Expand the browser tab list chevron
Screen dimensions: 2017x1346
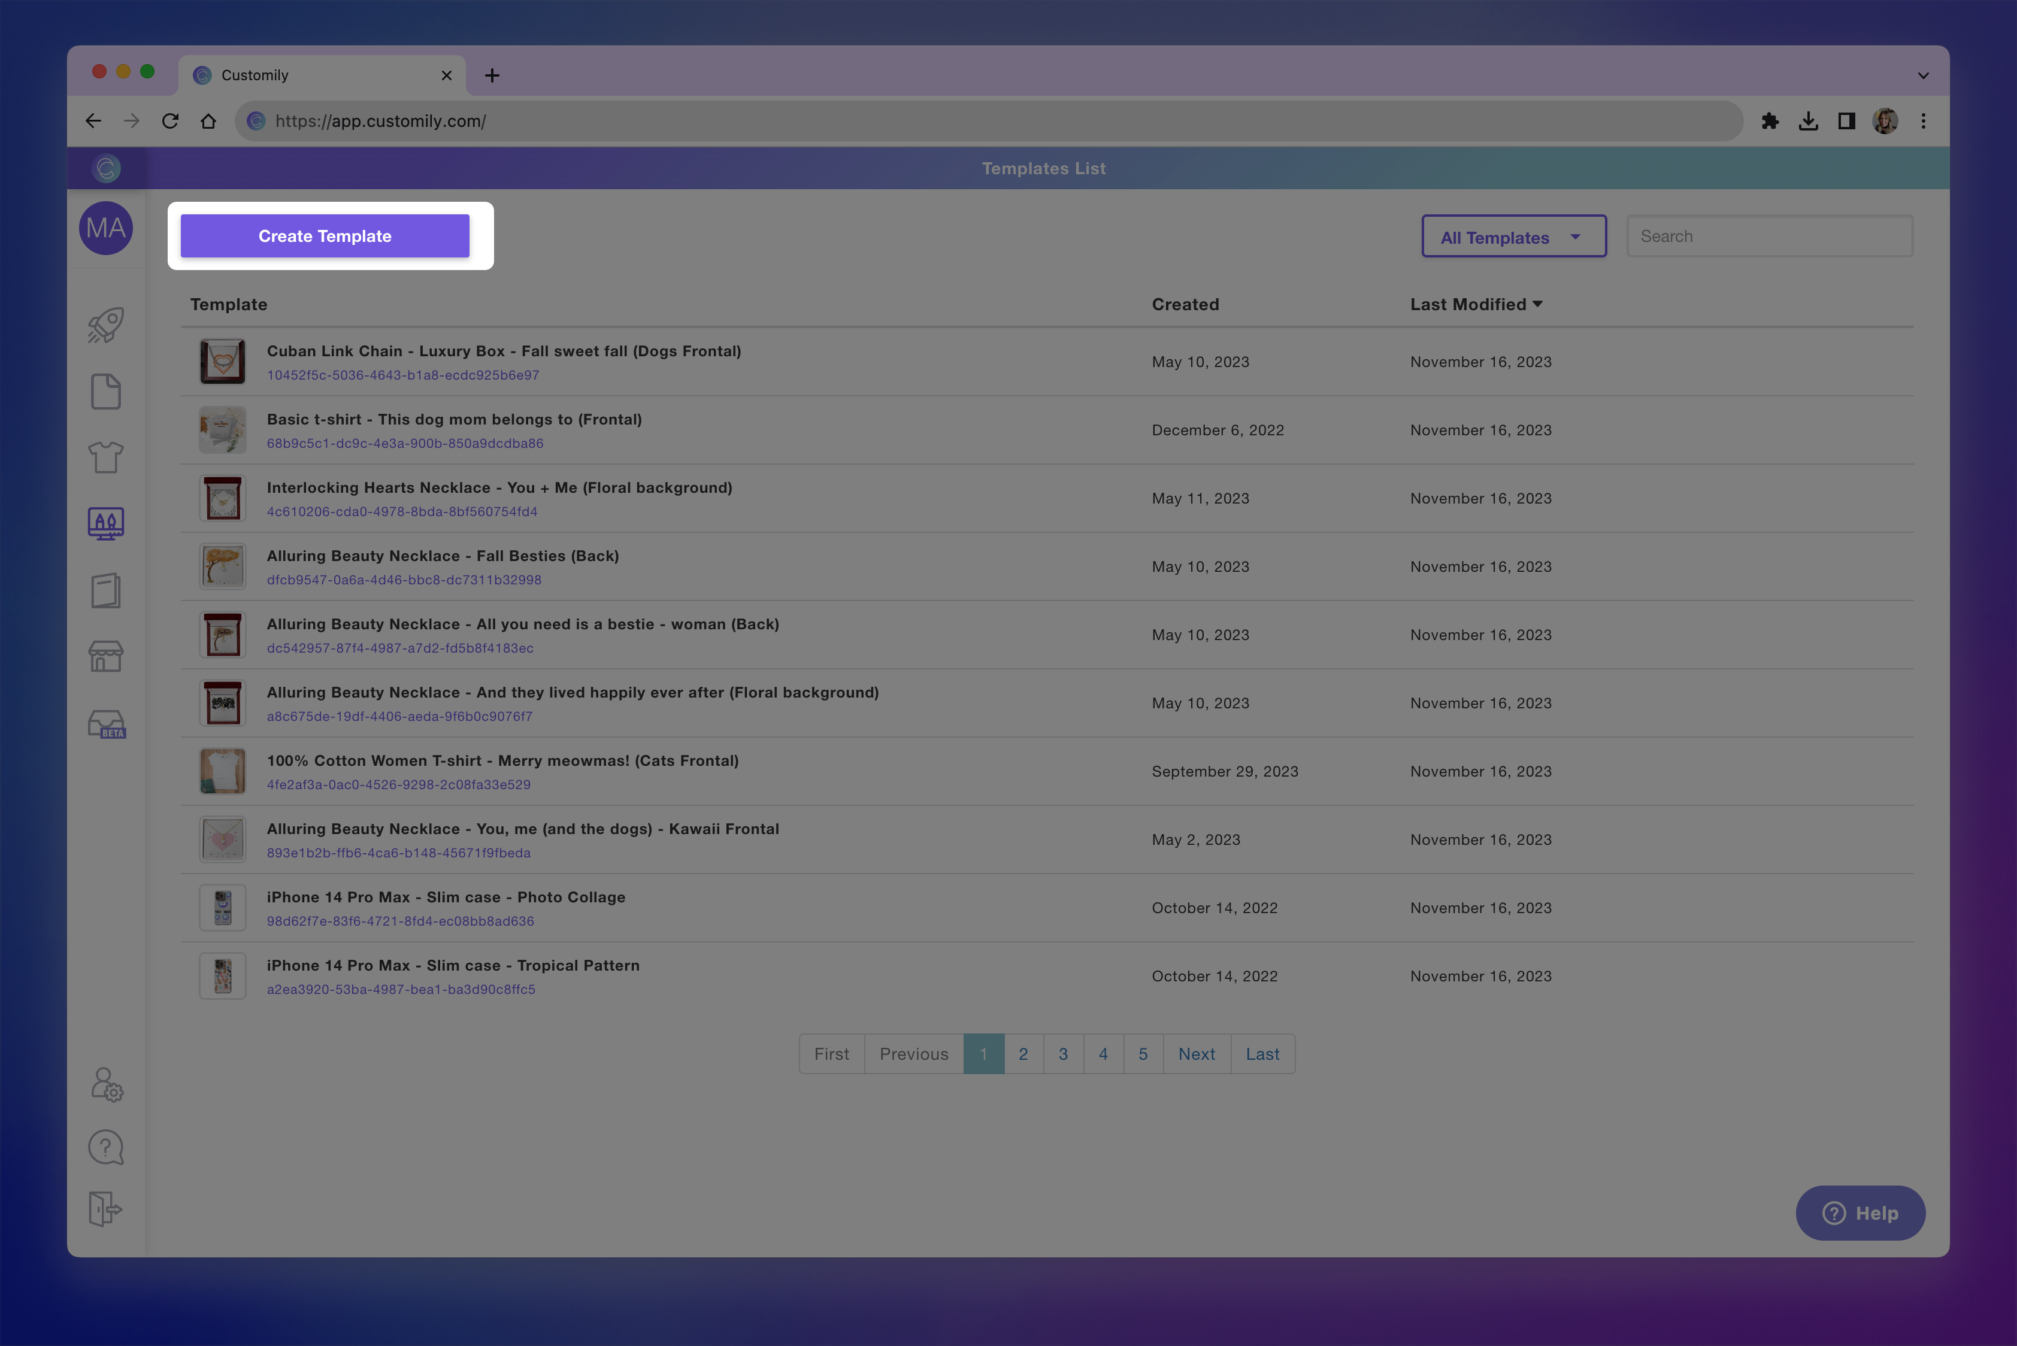pyautogui.click(x=1922, y=75)
